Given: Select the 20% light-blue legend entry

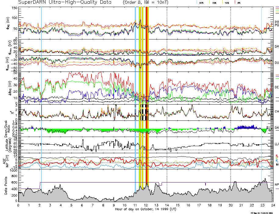Looking at the screenshot, I should [x=200, y=2].
